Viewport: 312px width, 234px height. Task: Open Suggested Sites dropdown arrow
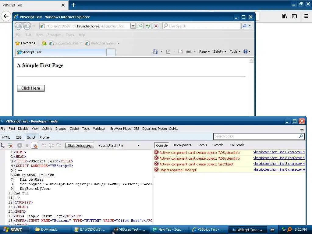(81, 43)
